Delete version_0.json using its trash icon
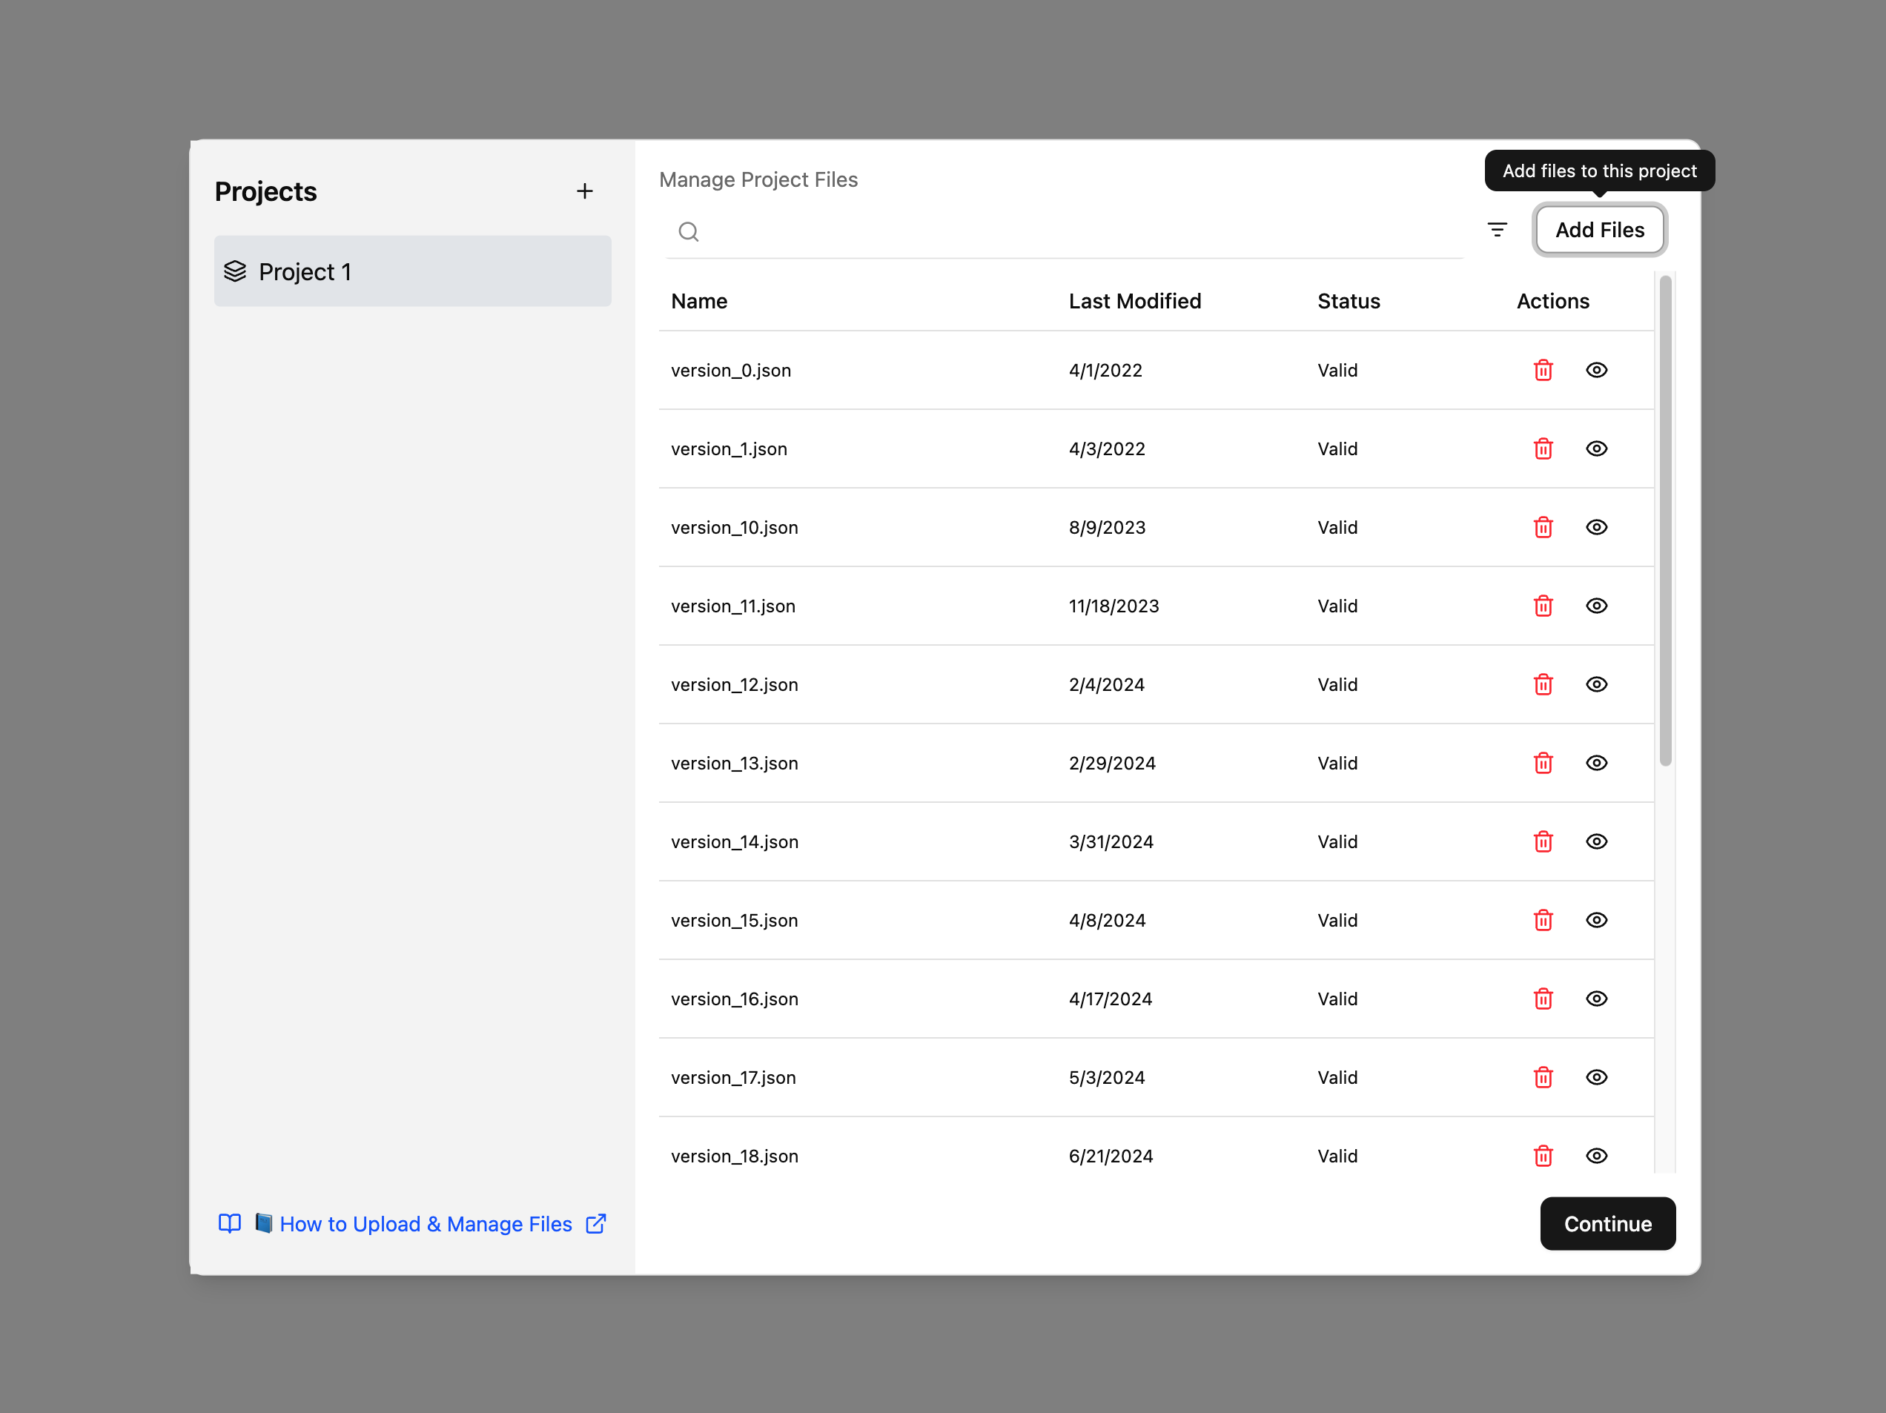 1543,370
